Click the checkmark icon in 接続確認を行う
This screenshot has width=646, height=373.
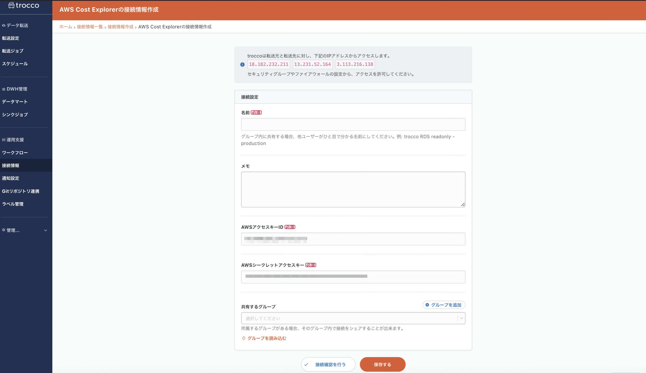306,364
